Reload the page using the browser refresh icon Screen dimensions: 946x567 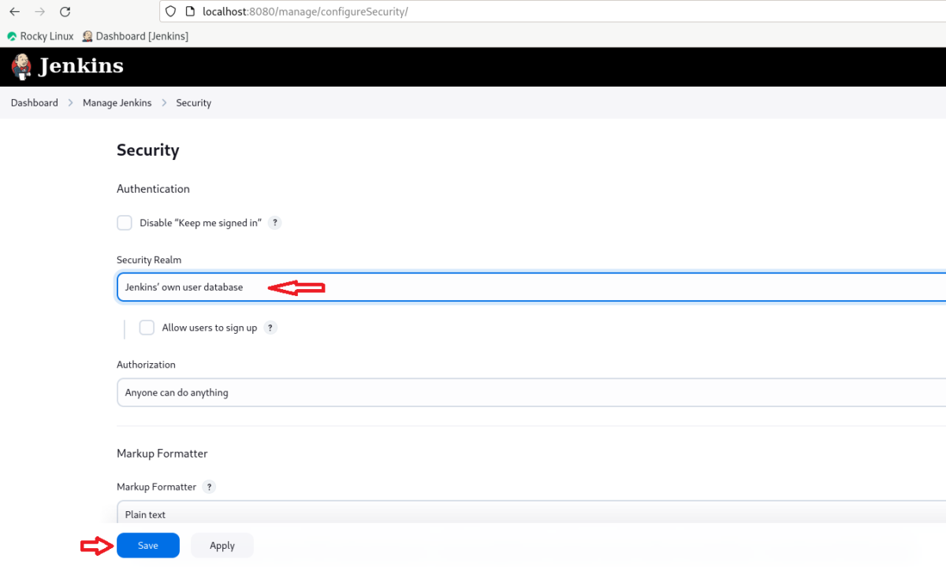click(x=65, y=12)
